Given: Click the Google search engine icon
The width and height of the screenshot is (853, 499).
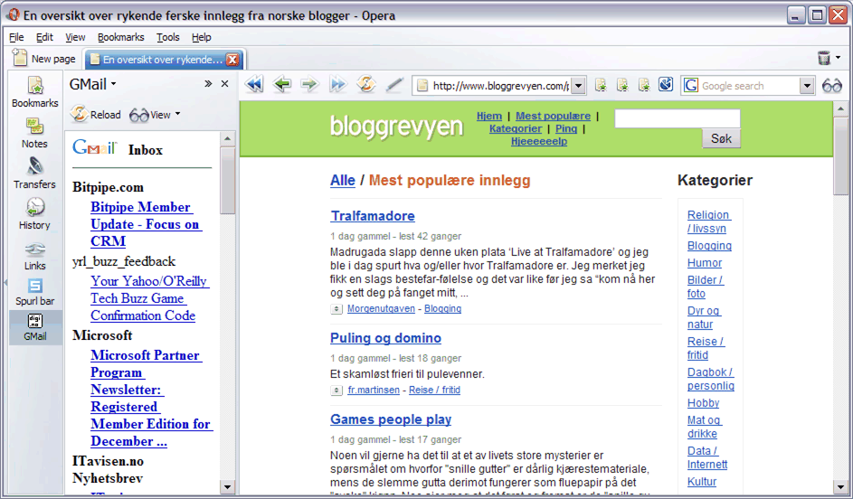Looking at the screenshot, I should coord(691,85).
